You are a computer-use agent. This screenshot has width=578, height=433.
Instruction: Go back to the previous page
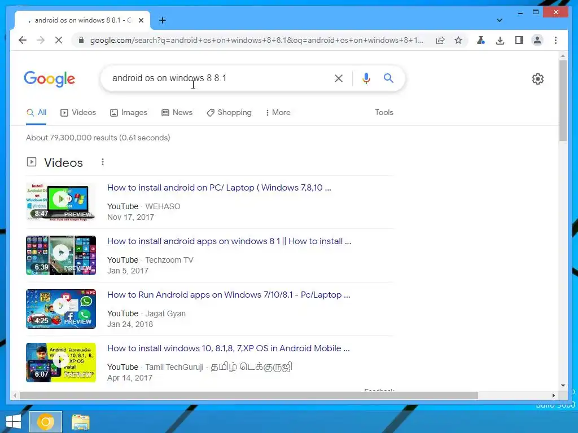coord(23,40)
